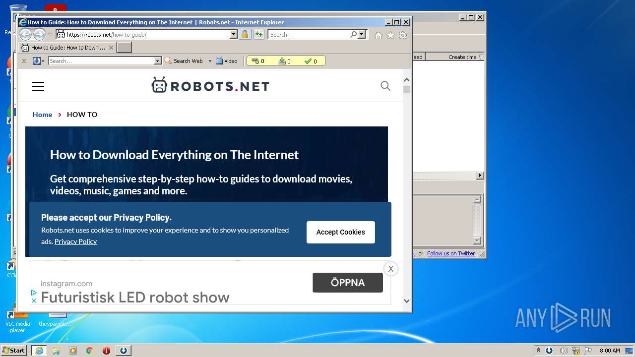This screenshot has width=635, height=357.
Task: Close the ad with the round X
Action: click(x=390, y=269)
